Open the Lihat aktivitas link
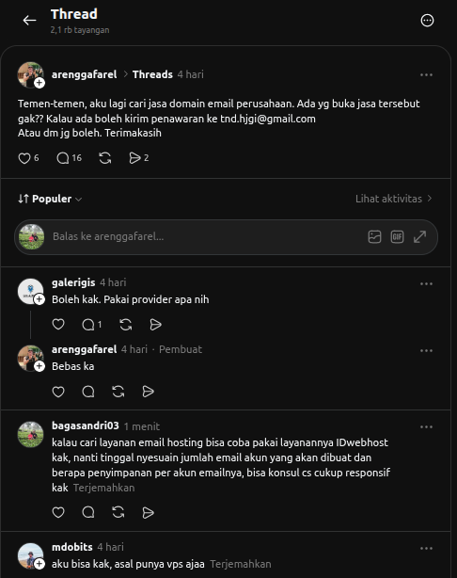 393,199
